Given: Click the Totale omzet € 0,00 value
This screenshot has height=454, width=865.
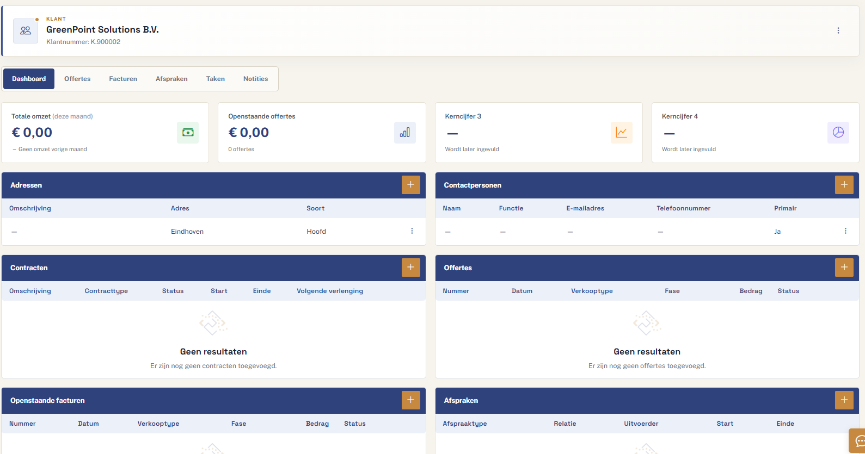Looking at the screenshot, I should 32,132.
